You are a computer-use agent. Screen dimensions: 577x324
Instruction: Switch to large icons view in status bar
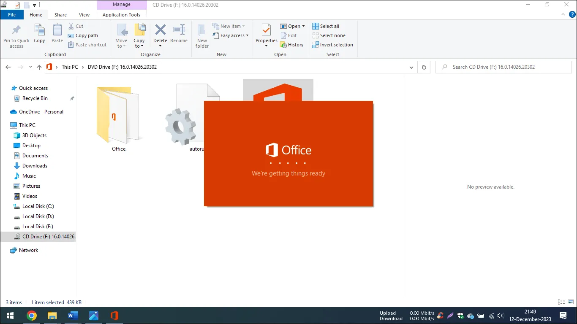pyautogui.click(x=570, y=302)
